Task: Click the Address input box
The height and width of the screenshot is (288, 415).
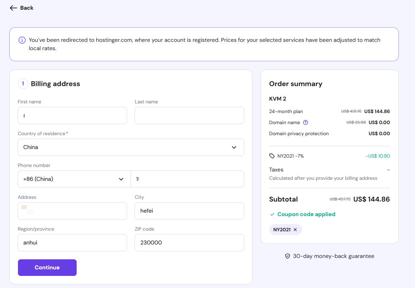Action: (72, 211)
